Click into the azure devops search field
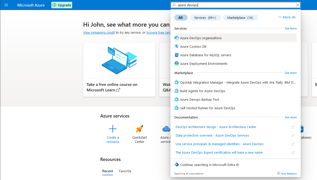Screen dimensions: 317x180 (x=233, y=5)
